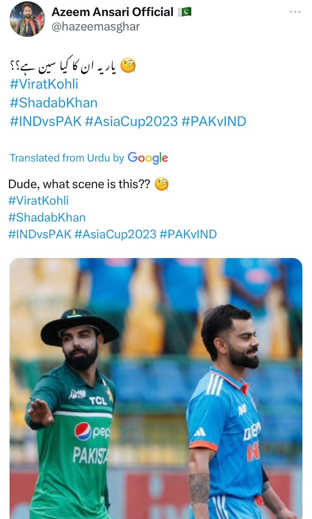Click the "Translated from Urdu by" link
Image resolution: width=312 pixels, height=519 pixels.
[x=67, y=158]
